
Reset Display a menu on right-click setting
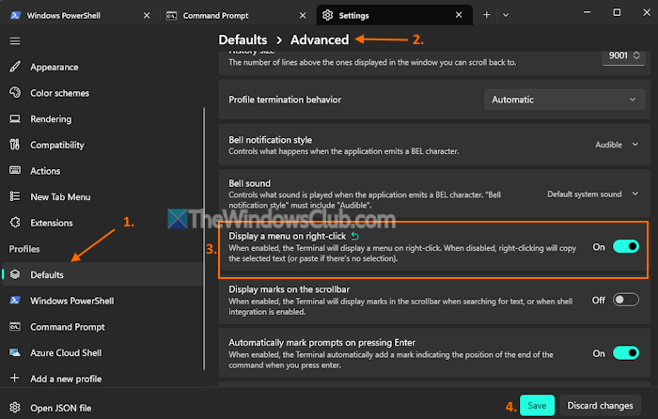355,236
